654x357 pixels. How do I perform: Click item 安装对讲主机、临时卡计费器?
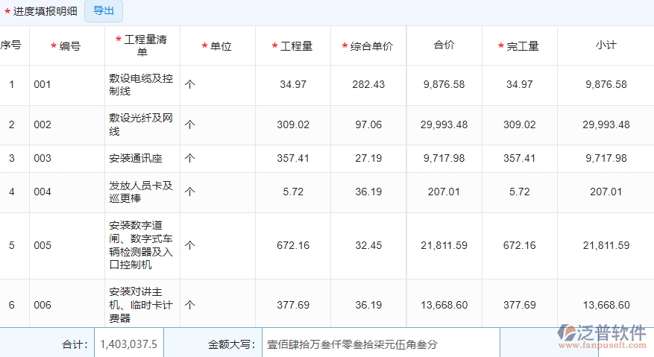pyautogui.click(x=141, y=305)
